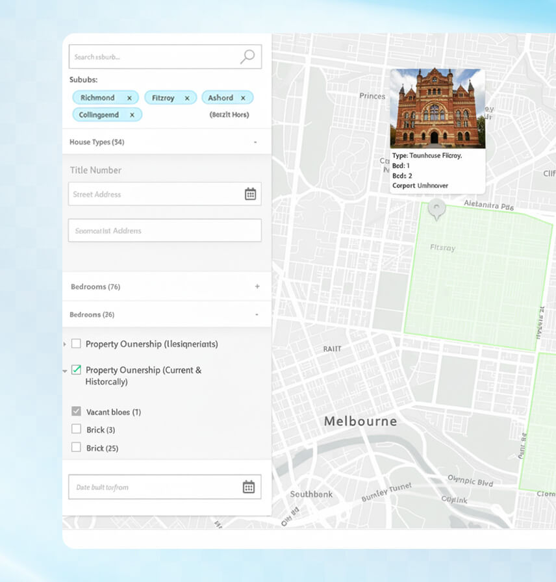Viewport: 556px width, 582px height.
Task: Click the link beside the Collingaemd chip
Action: coord(229,115)
